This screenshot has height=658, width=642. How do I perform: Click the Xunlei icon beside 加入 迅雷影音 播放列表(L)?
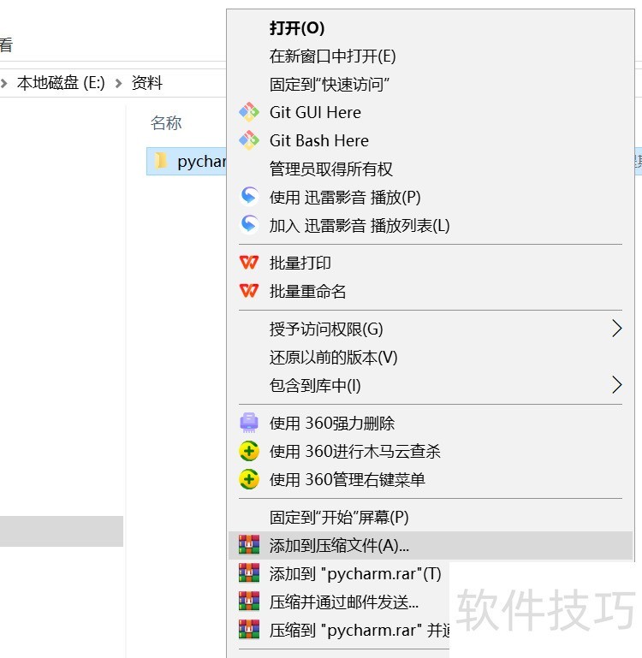coord(249,224)
